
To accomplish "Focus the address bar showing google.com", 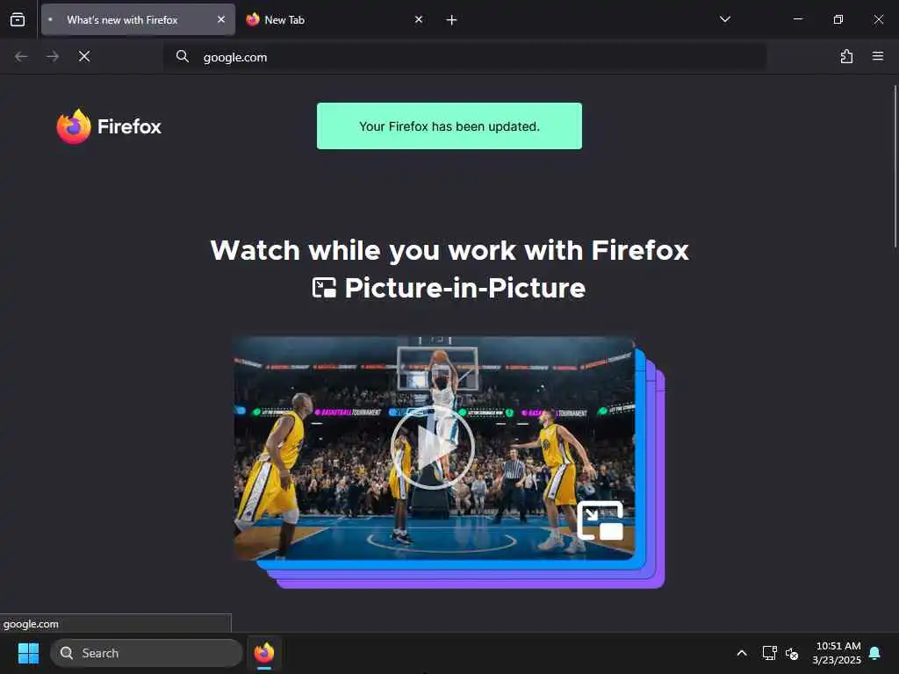I will [464, 57].
